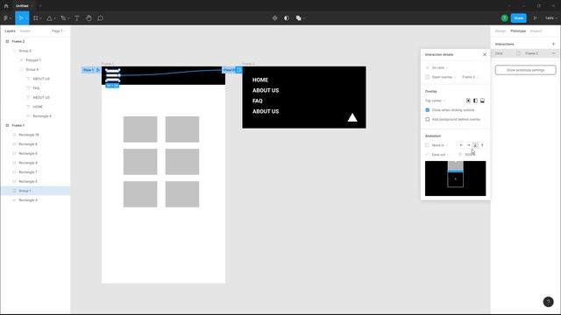Viewport: 561px width, 315px height.
Task: Open a new tab with plus
Action: click(40, 6)
